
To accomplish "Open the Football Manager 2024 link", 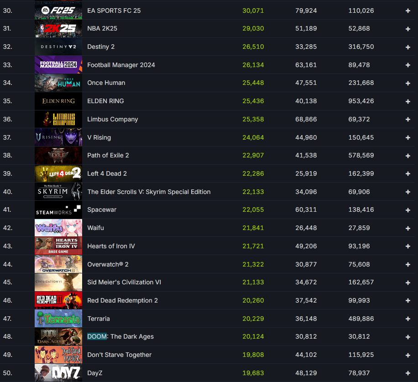I will 121,65.
